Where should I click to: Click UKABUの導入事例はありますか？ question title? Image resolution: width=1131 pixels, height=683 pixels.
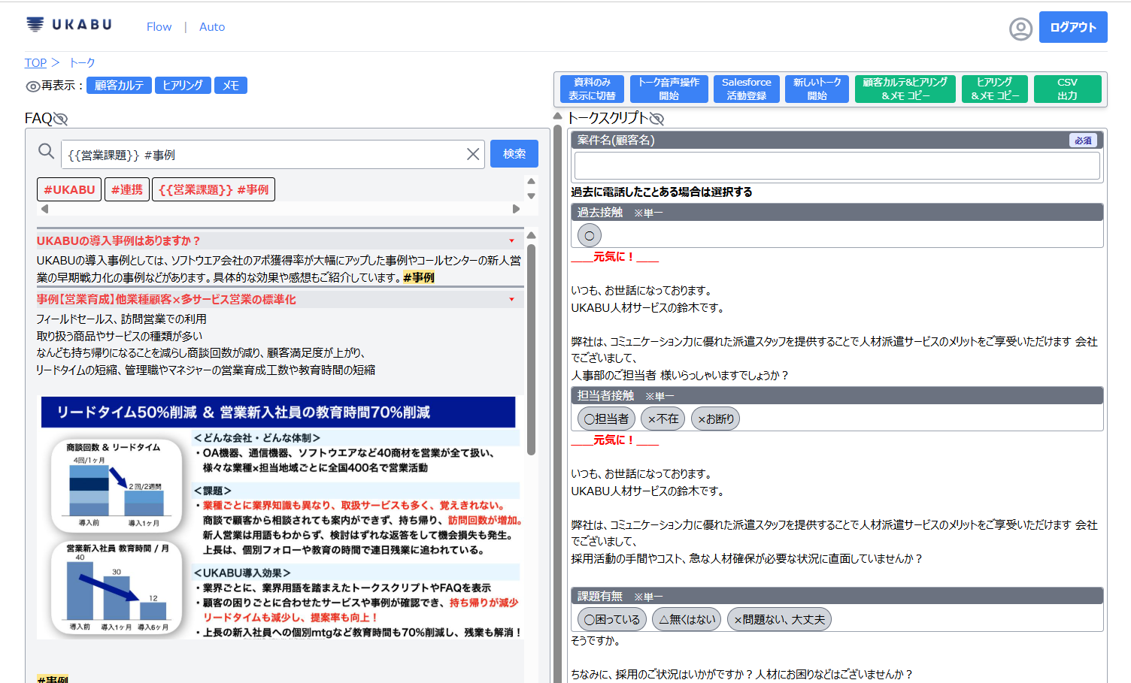click(x=119, y=240)
